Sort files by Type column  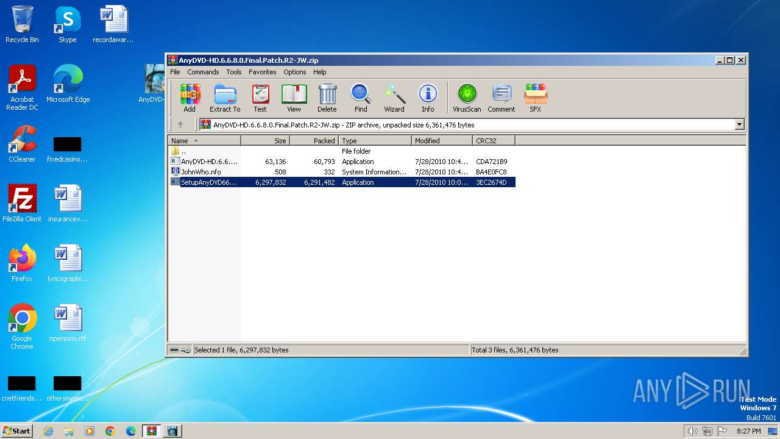[375, 141]
